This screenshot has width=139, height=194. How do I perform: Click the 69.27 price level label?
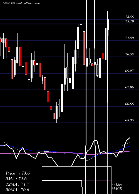pyautogui.click(x=130, y=71)
